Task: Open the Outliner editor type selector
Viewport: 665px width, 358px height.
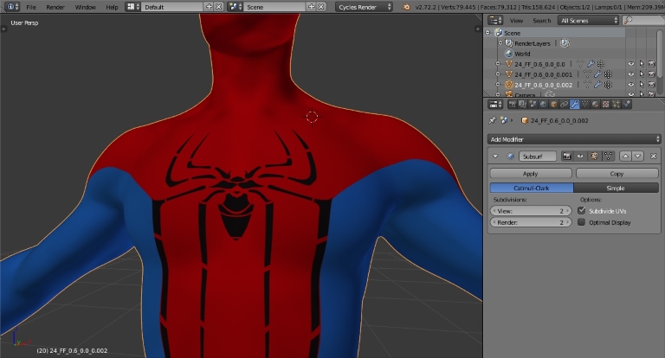Action: pos(495,21)
